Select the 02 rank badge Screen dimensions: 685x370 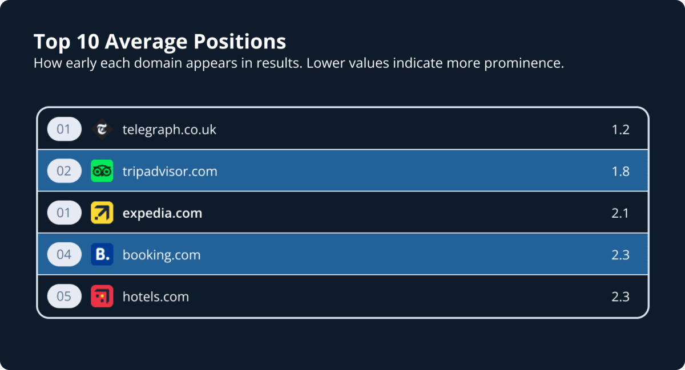pyautogui.click(x=64, y=171)
